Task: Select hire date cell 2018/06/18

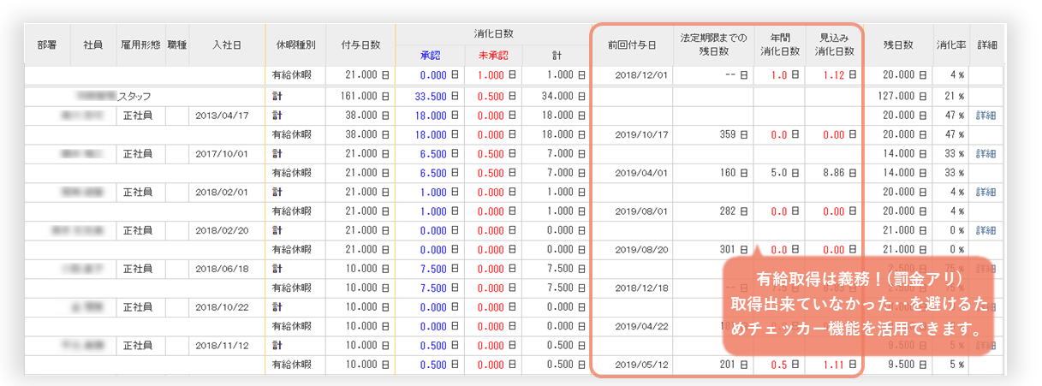Action: tap(221, 269)
